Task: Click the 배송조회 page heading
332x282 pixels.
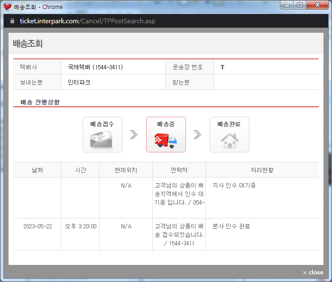Action: pos(28,43)
